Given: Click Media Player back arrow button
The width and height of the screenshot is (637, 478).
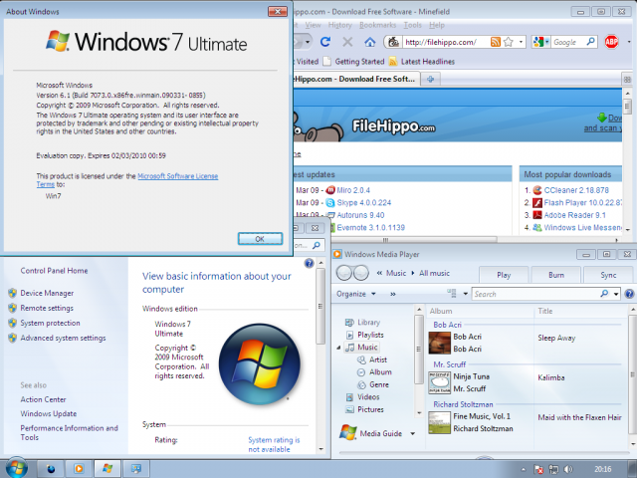Looking at the screenshot, I should [344, 273].
